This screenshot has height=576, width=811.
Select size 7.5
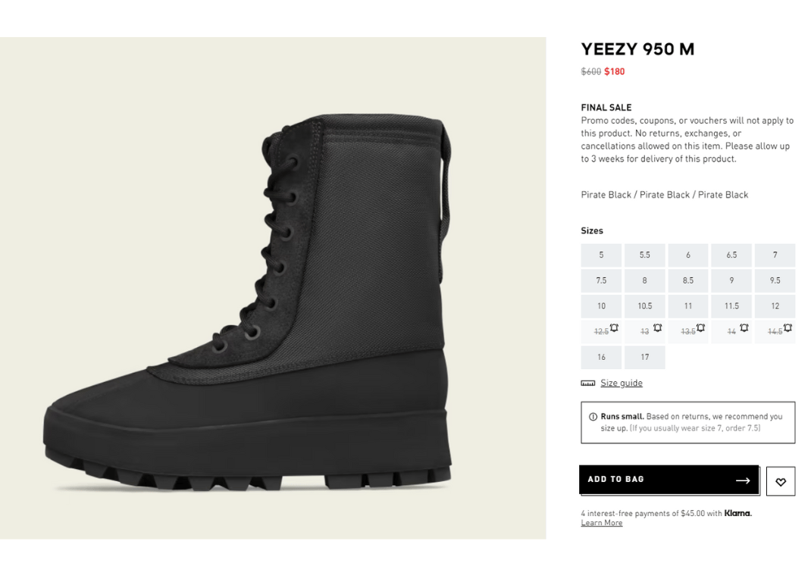(x=601, y=280)
